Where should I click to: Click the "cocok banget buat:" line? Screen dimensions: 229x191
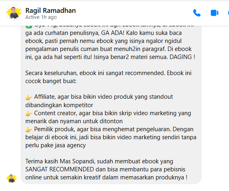tap(51, 81)
